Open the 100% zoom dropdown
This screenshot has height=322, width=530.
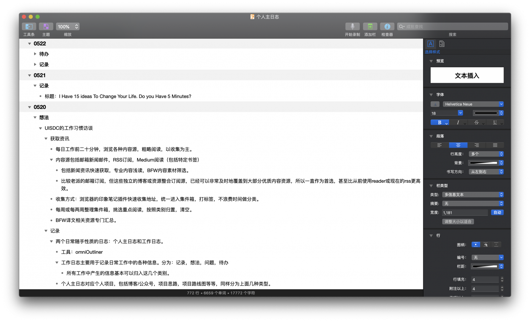[x=68, y=27]
